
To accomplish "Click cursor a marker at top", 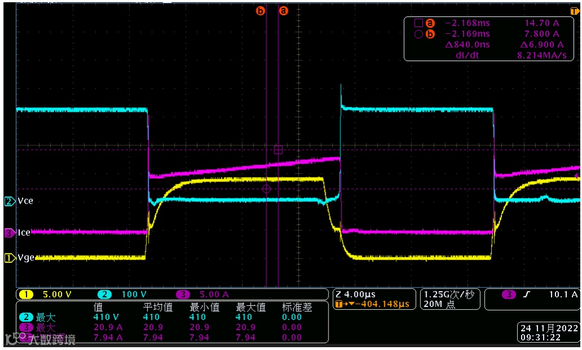I will tap(283, 11).
